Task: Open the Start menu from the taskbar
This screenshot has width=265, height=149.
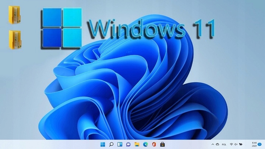Action: click(x=103, y=145)
